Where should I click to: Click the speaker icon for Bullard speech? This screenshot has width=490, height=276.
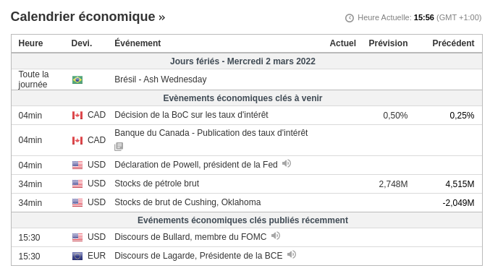click(x=276, y=236)
